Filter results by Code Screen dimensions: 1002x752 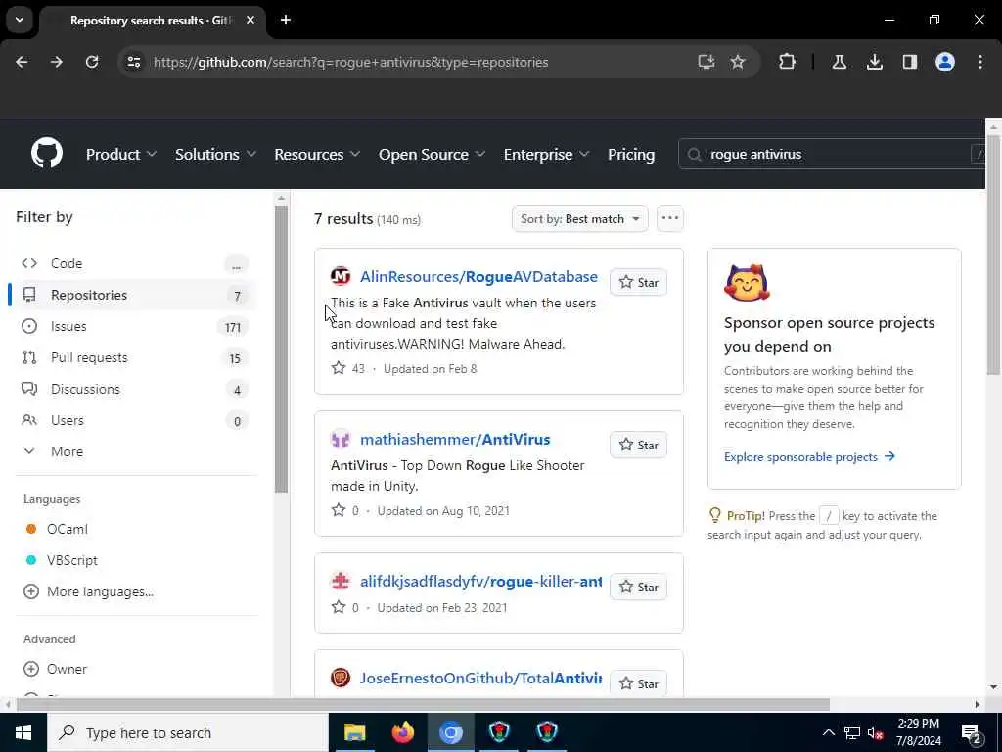pyautogui.click(x=134, y=263)
